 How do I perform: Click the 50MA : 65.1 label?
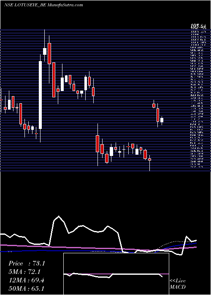26,288
